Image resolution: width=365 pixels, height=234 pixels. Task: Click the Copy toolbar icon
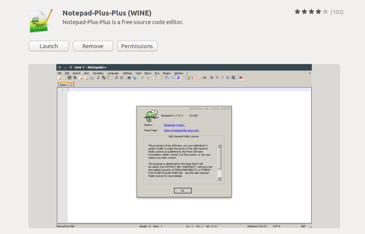[x=104, y=78]
